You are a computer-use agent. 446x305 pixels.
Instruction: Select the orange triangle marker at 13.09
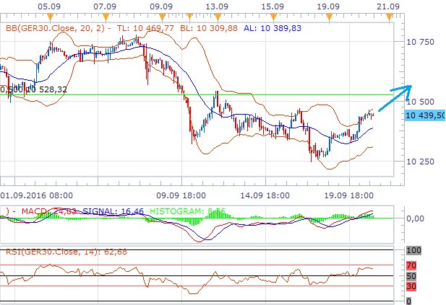216,16
